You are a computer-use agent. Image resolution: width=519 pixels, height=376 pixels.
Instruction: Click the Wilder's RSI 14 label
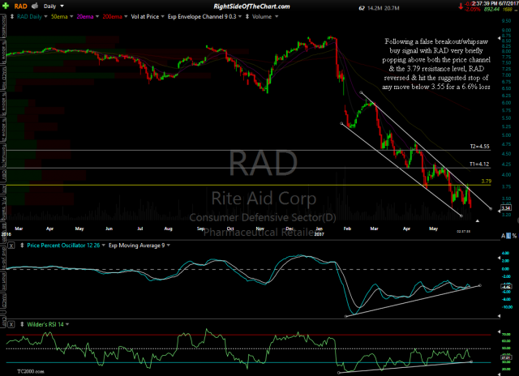(45, 324)
